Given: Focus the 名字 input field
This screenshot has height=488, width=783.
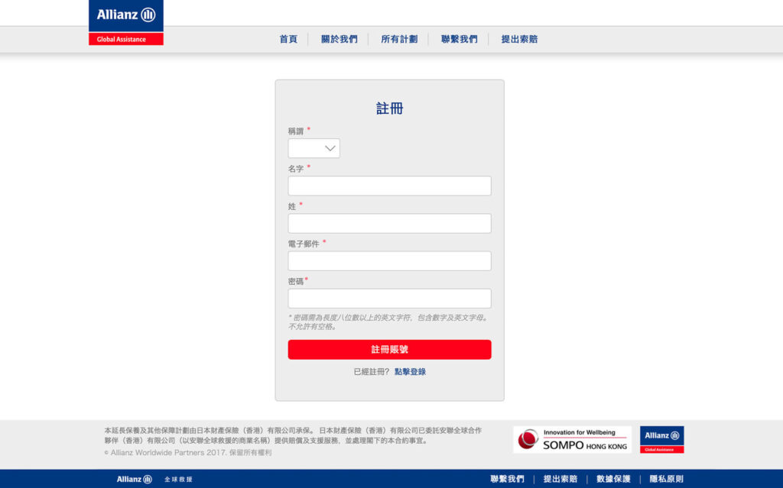Looking at the screenshot, I should click(389, 186).
